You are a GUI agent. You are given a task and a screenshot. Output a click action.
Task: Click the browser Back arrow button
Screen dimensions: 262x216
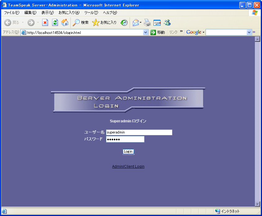tap(8, 23)
